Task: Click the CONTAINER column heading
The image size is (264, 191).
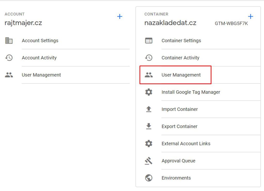Action: coord(156,14)
